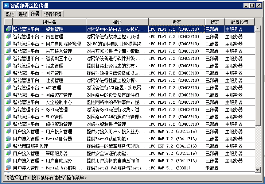Select 智能管理平台 - 安全控制中心 component name
Image resolution: width=265 pixels, height=184 pixels.
[42, 102]
